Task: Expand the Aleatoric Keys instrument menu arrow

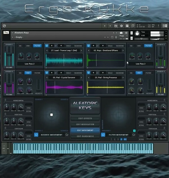Action: [12, 33]
